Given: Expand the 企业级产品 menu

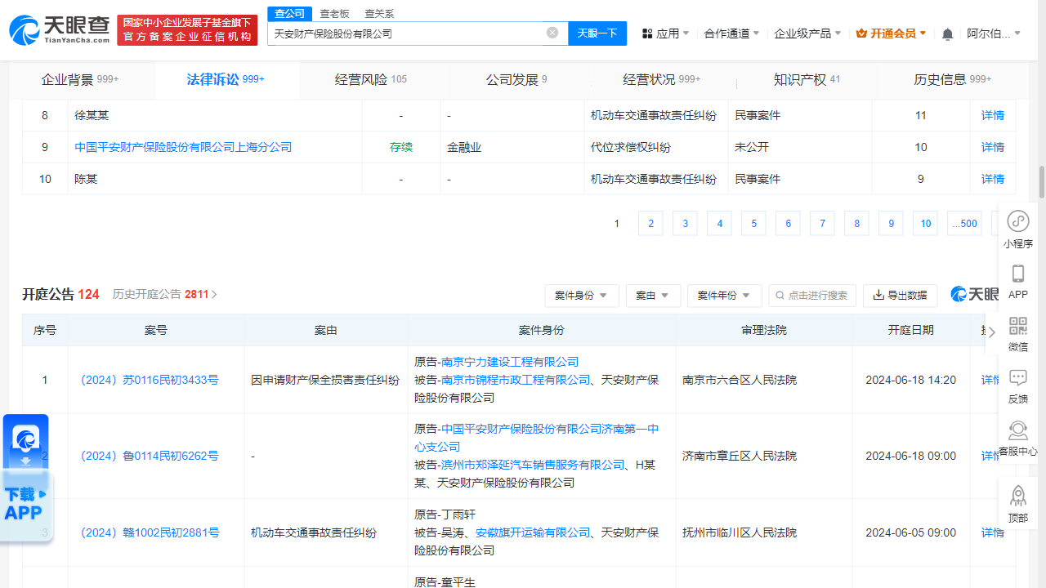Looking at the screenshot, I should (x=807, y=33).
